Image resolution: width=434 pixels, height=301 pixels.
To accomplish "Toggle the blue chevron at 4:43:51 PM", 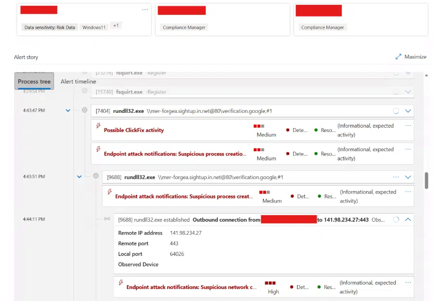I will click(79, 176).
